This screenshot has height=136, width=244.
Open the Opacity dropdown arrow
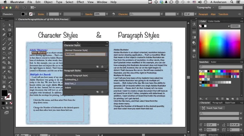click(x=107, y=14)
